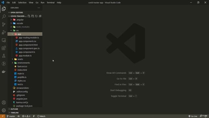Collapse all folders in explorer
Image resolution: width=209 pixels, height=118 pixels.
click(40, 16)
